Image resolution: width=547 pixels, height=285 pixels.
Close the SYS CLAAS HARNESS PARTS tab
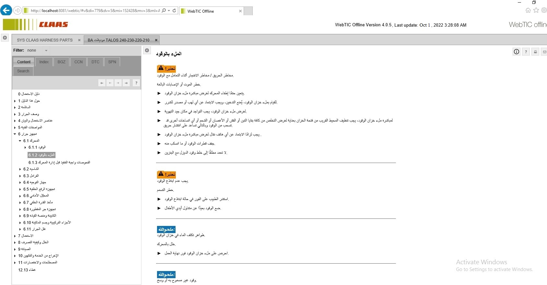pos(79,40)
